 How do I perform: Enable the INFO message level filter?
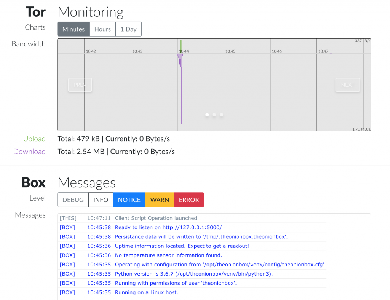coord(100,199)
